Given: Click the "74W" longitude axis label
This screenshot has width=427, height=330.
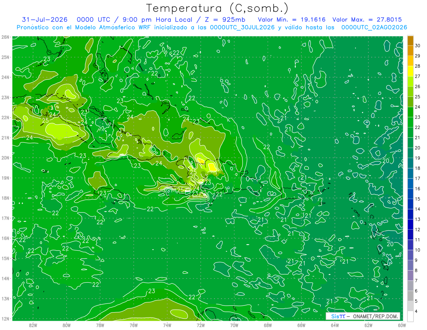Looking at the screenshot, I should [x=167, y=325].
